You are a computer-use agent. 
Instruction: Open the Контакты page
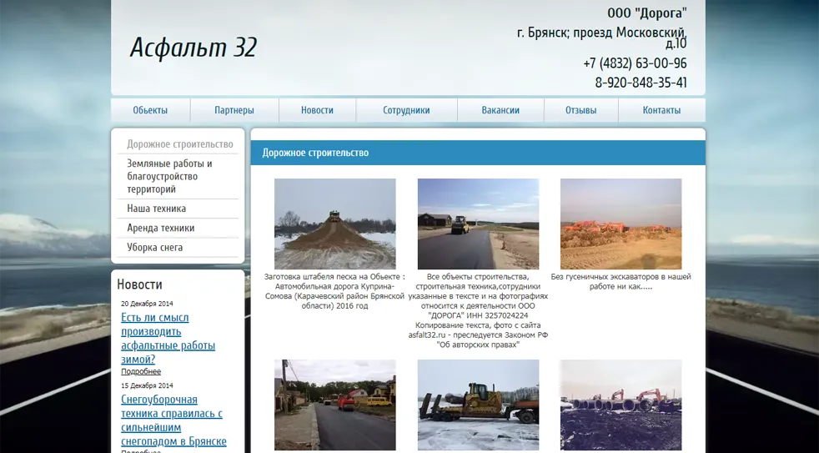point(661,110)
